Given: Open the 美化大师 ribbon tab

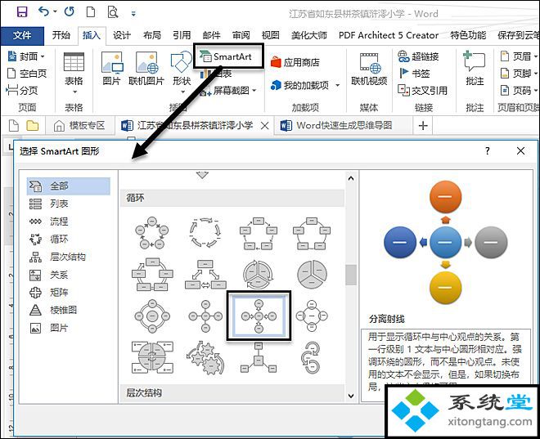Looking at the screenshot, I should (309, 35).
